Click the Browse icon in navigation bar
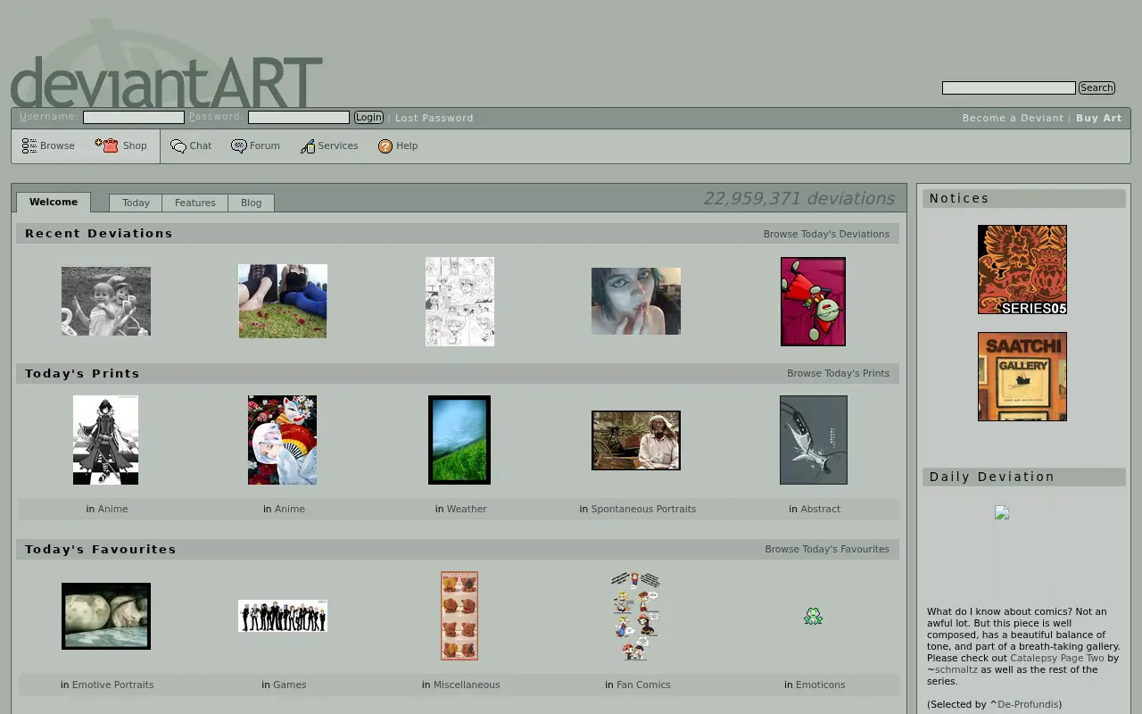This screenshot has width=1142, height=714. point(29,145)
